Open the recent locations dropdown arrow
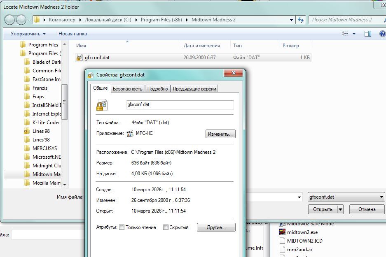The image size is (386, 257). pos(29,20)
